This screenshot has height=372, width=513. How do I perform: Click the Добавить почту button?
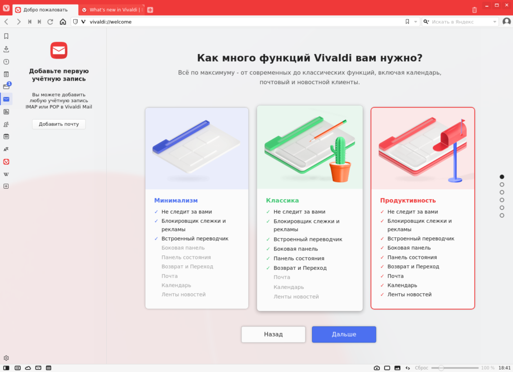[x=59, y=124]
